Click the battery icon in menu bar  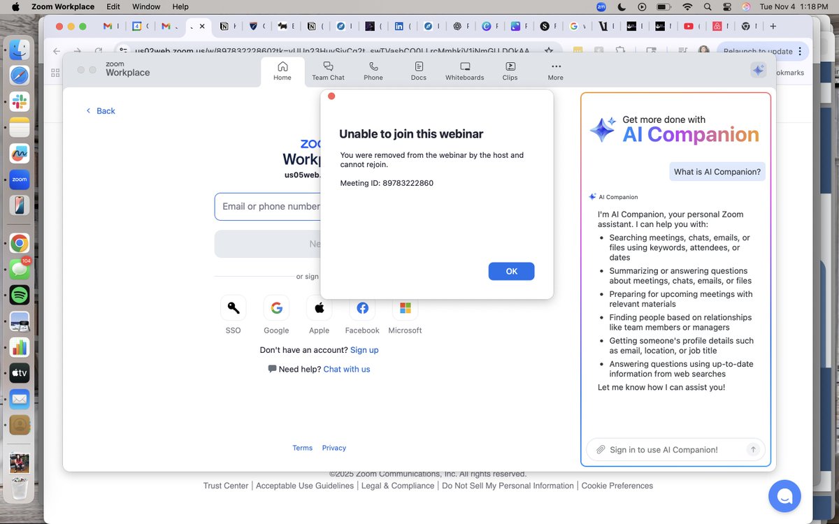(664, 6)
